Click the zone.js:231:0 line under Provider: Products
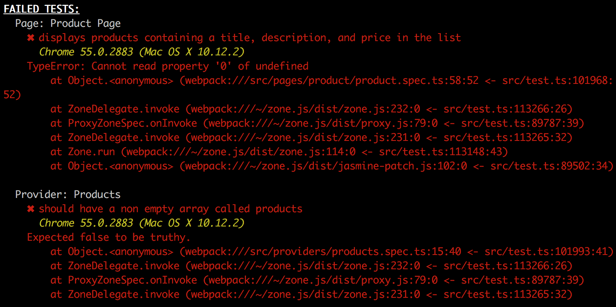 (311, 294)
